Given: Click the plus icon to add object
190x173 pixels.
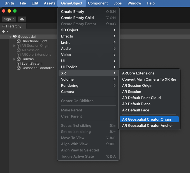Looking at the screenshot, I should point(3,31).
